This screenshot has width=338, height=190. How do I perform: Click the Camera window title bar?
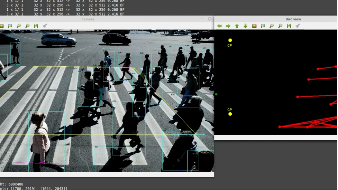point(107,19)
